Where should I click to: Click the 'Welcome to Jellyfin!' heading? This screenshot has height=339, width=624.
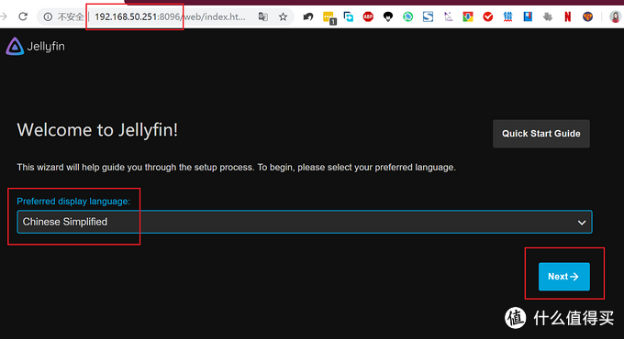[97, 130]
